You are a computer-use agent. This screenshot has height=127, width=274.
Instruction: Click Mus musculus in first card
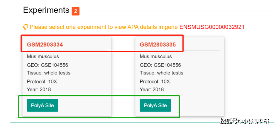click(43, 57)
